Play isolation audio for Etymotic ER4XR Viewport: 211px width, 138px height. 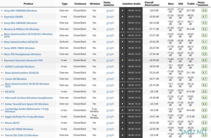(123, 17)
